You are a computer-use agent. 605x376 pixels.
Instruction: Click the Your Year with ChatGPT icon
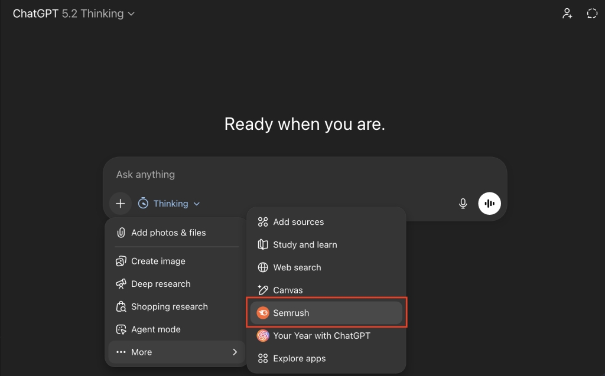[x=263, y=336]
